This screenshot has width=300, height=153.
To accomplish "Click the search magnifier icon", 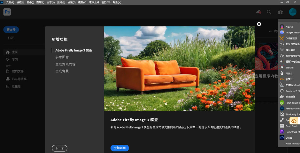I will (x=269, y=12).
